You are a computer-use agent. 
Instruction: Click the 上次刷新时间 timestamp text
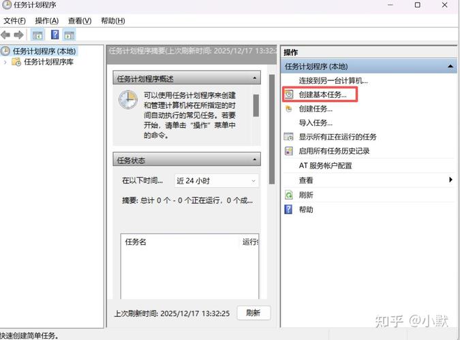click(x=172, y=313)
